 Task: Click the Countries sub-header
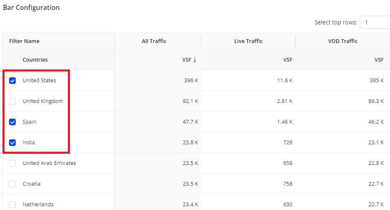tap(35, 60)
